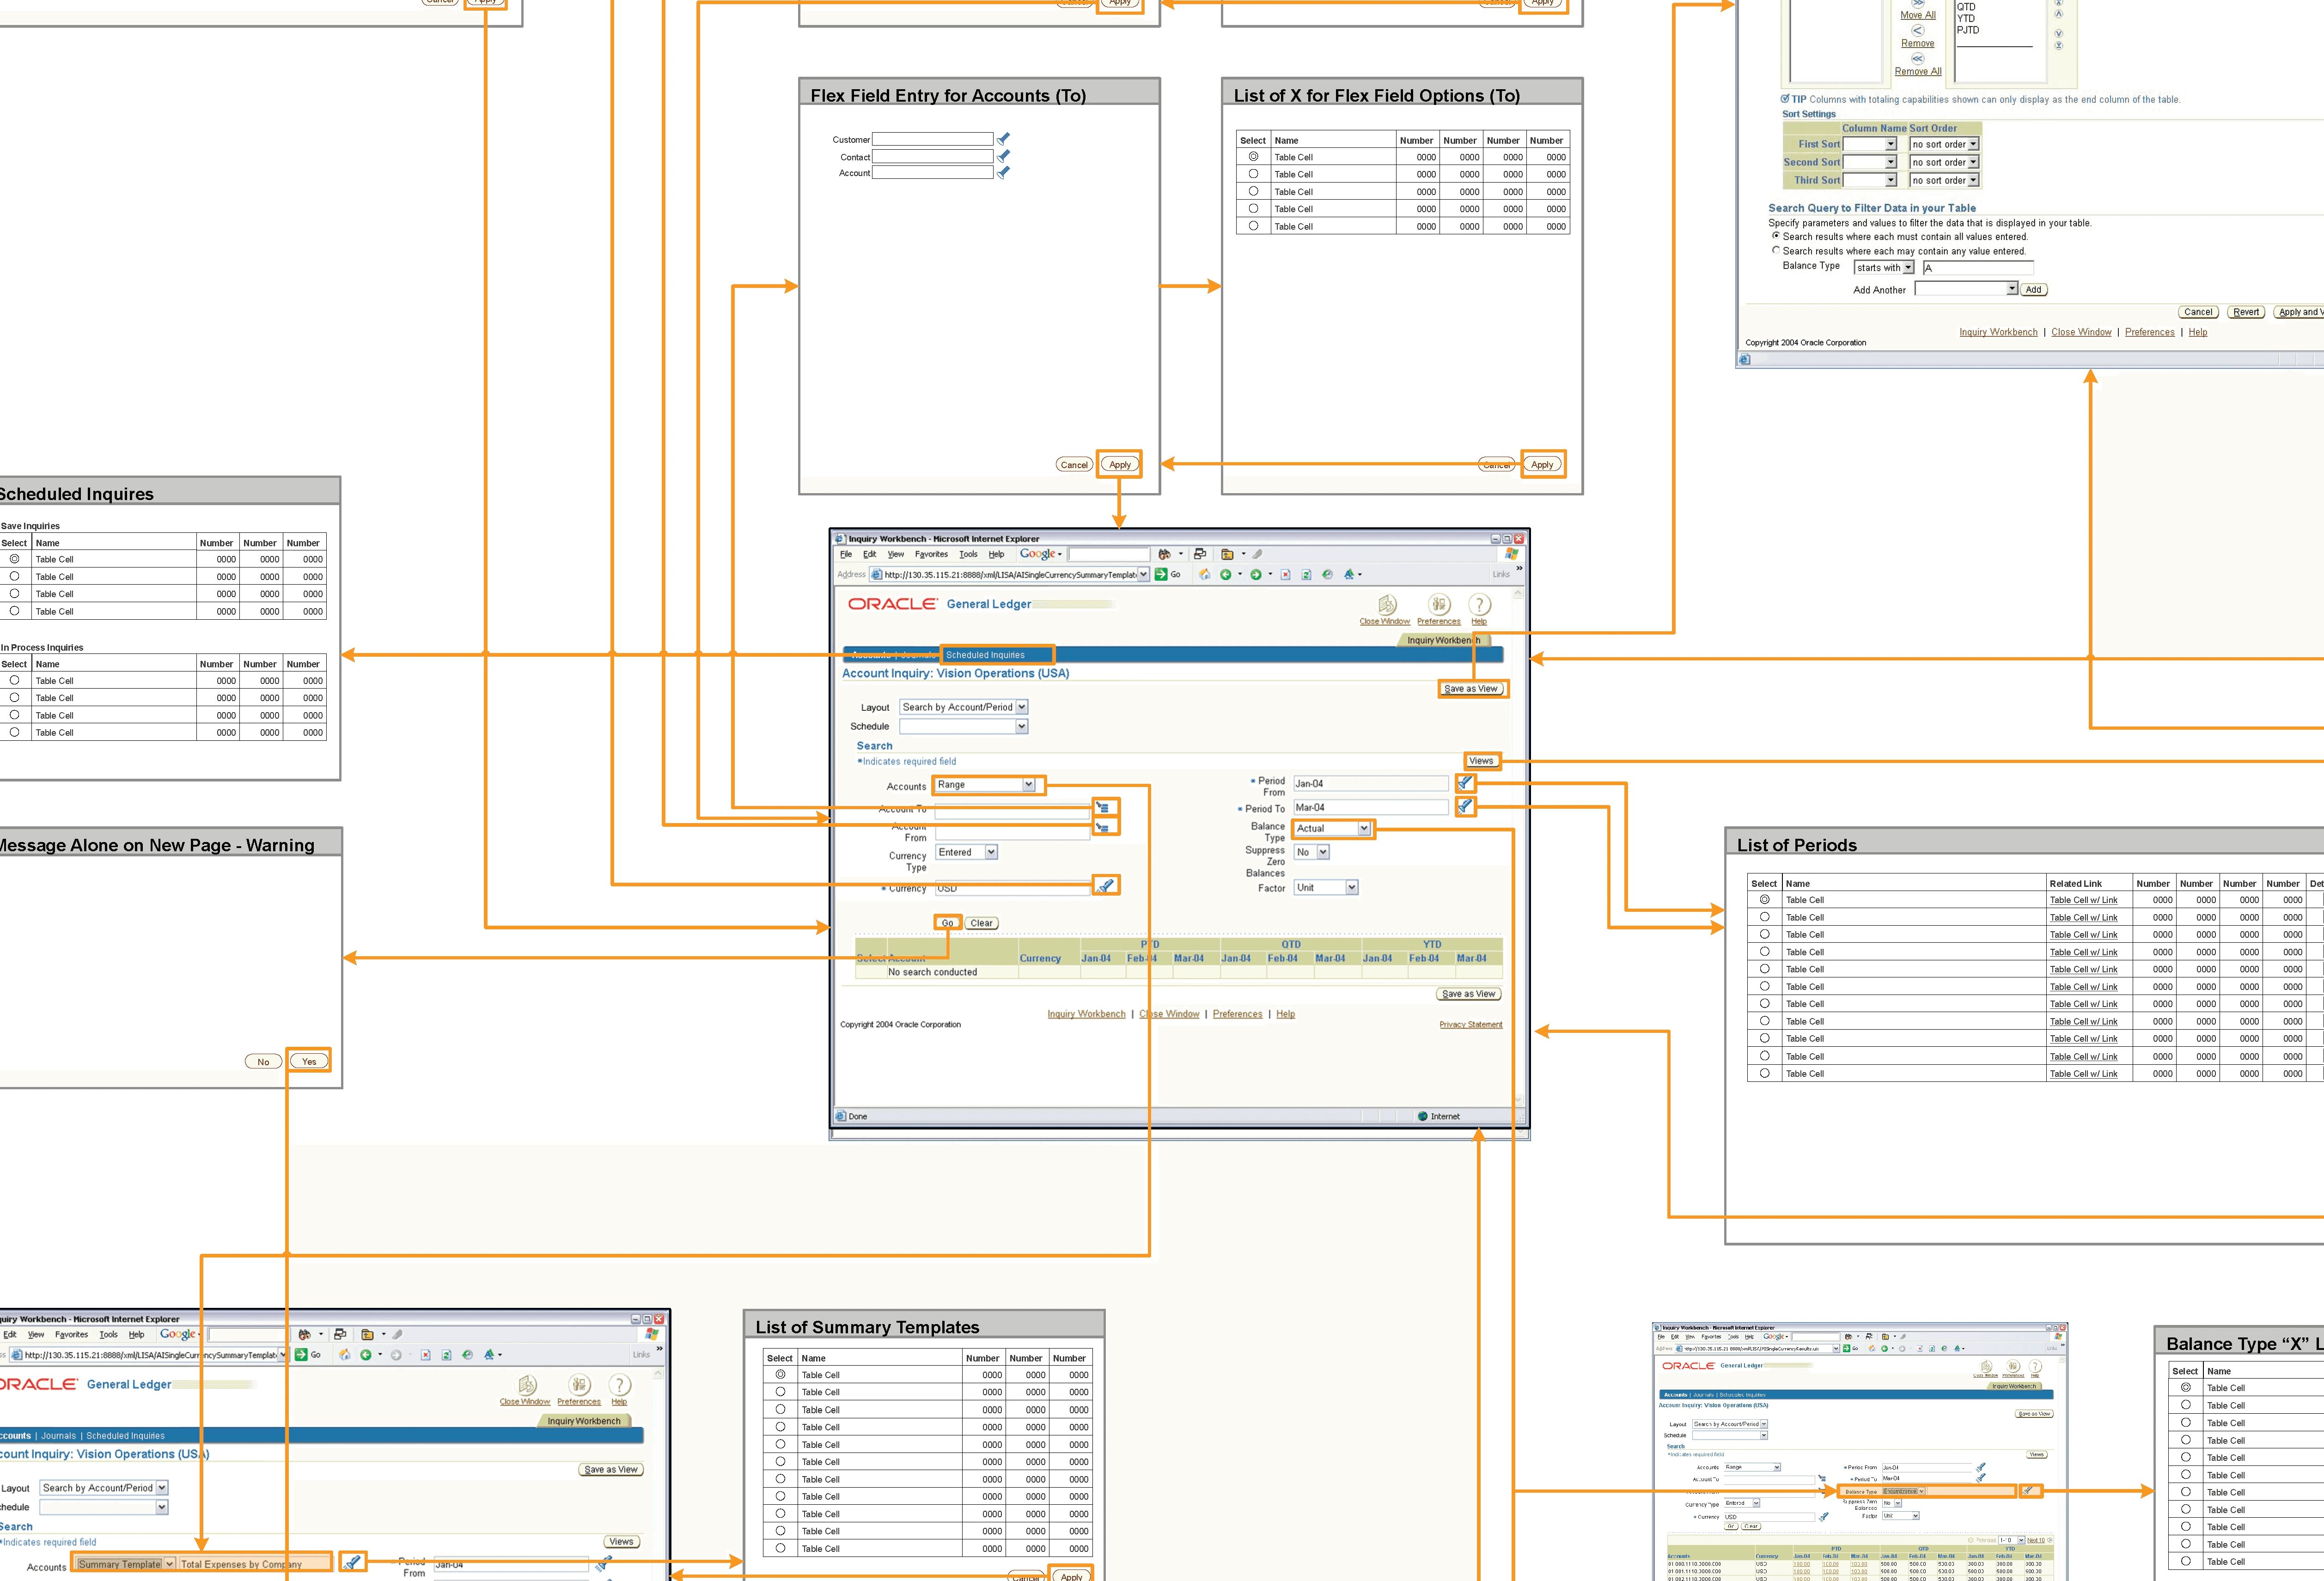
Task: Click Customer field flashlight icon
Action: click(x=1003, y=139)
